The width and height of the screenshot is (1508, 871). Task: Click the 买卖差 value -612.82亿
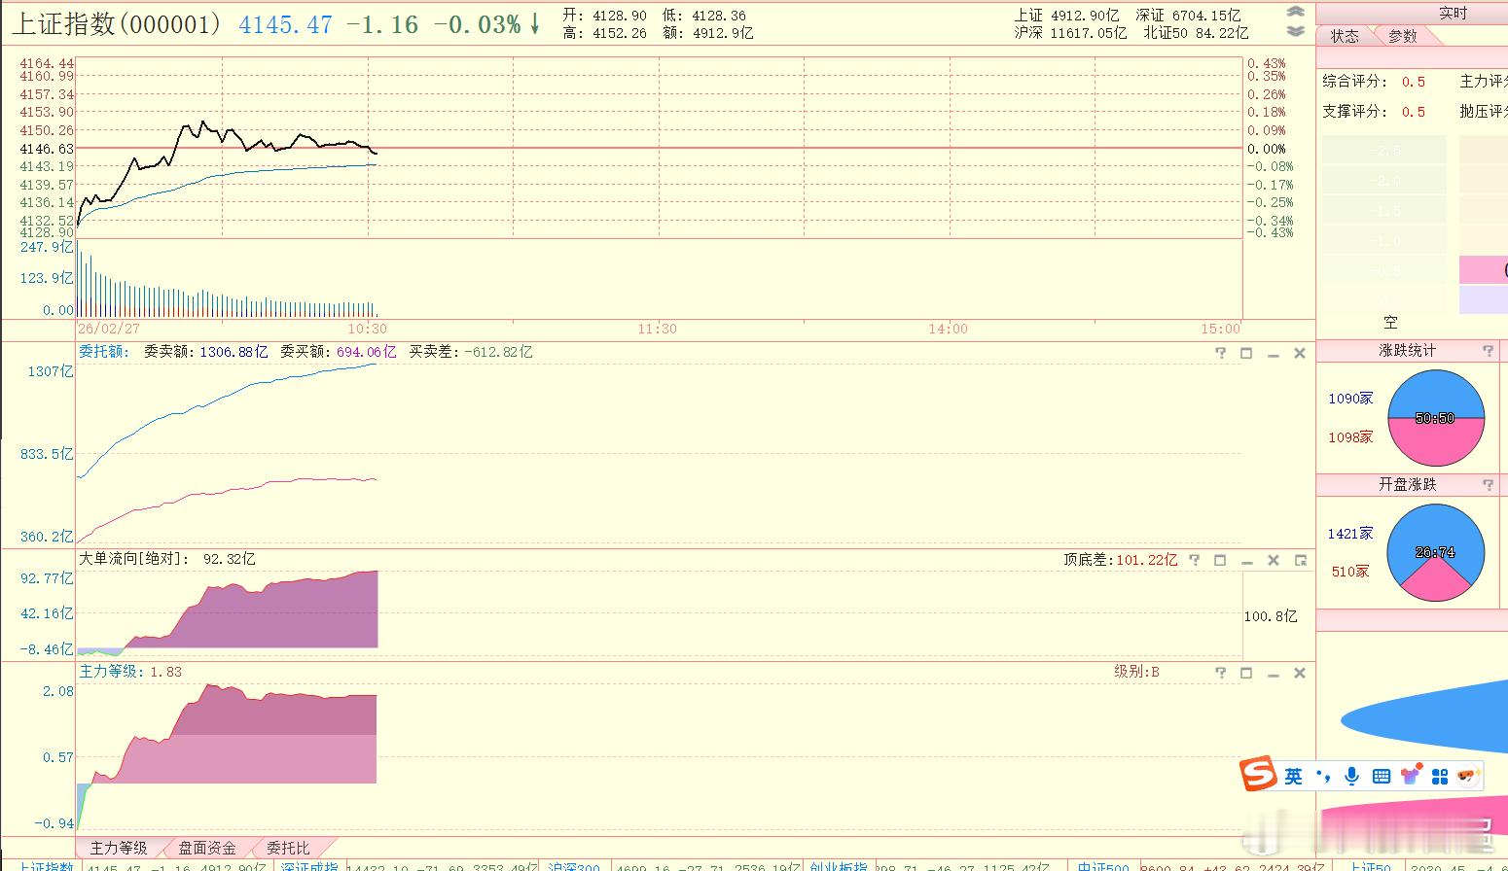pyautogui.click(x=498, y=352)
